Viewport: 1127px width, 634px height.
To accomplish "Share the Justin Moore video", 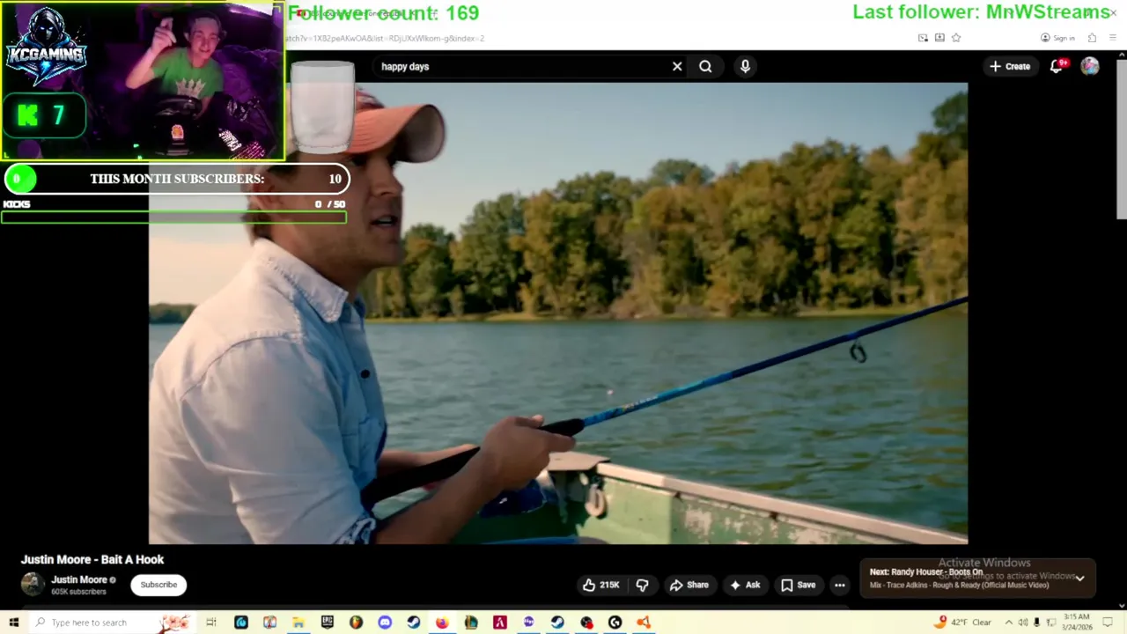I will [x=689, y=585].
